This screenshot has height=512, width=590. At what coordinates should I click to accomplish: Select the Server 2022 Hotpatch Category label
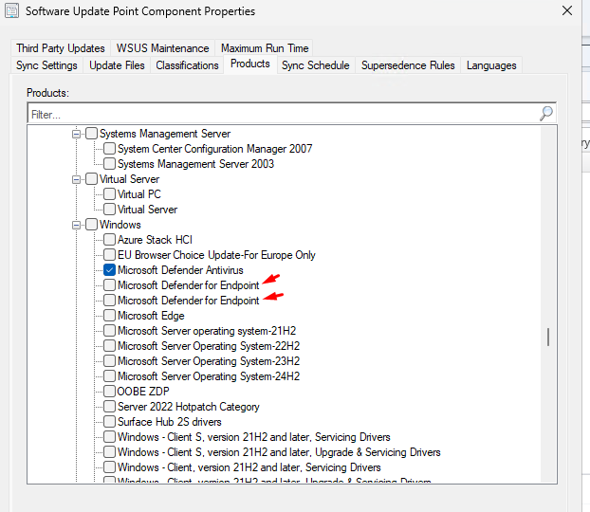189,407
